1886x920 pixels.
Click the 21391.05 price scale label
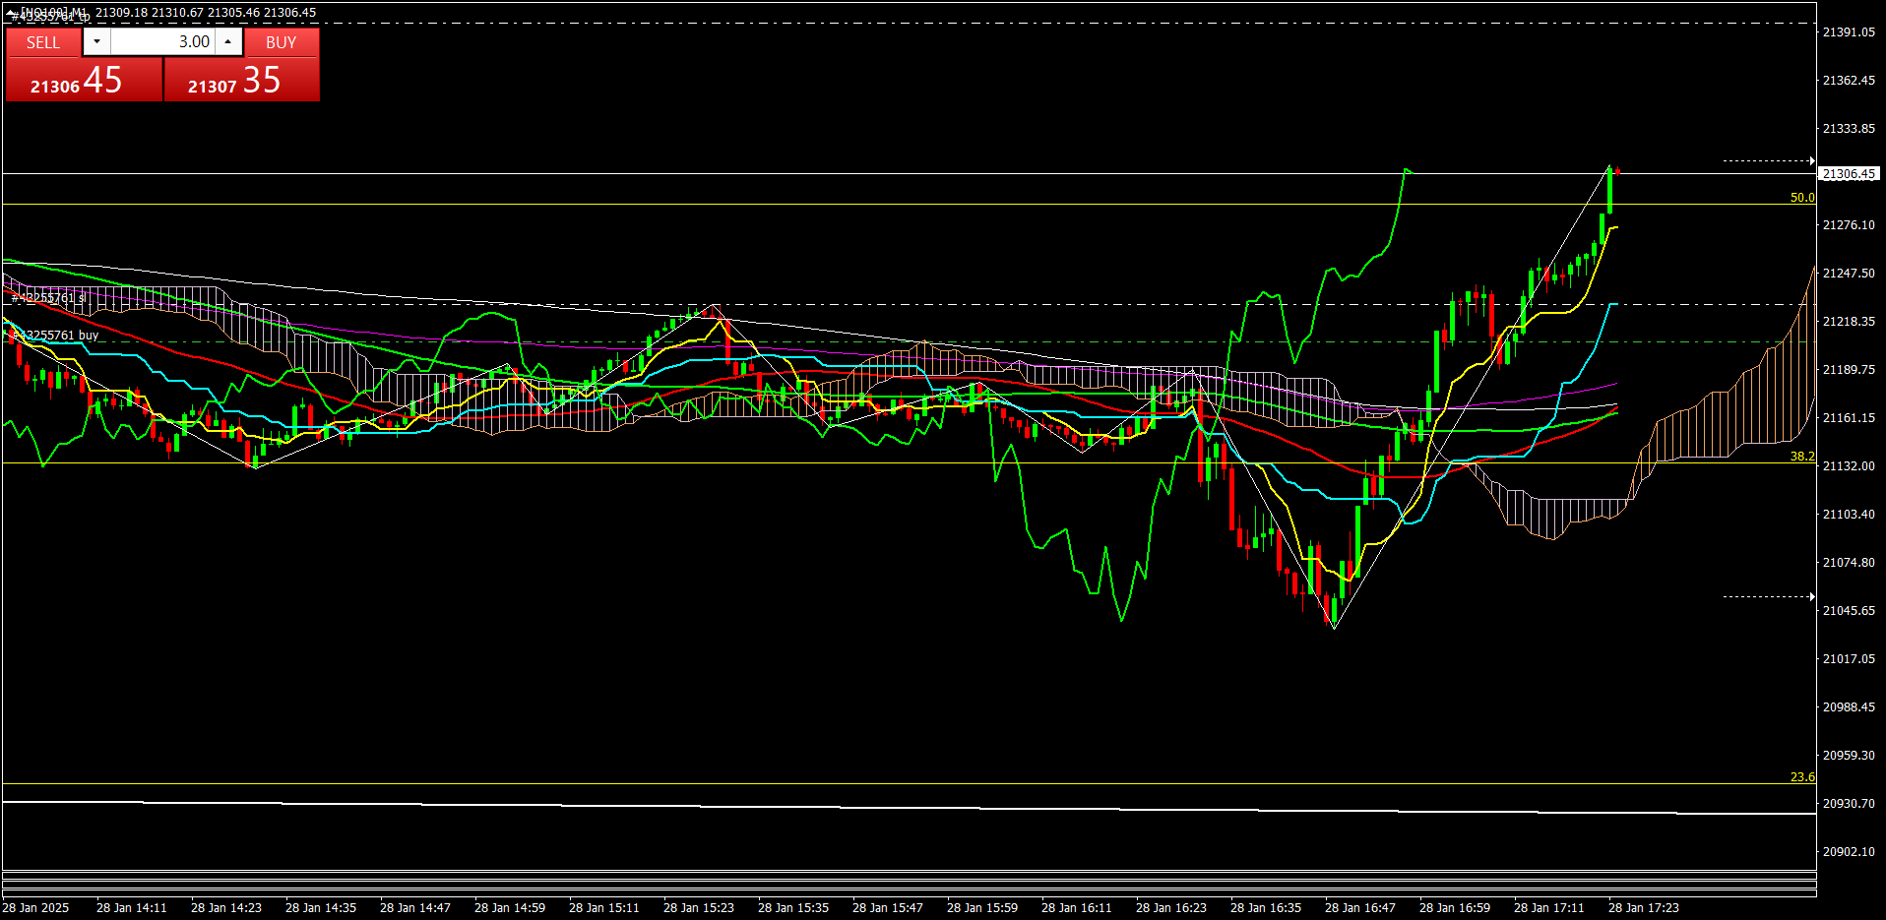pos(1848,32)
